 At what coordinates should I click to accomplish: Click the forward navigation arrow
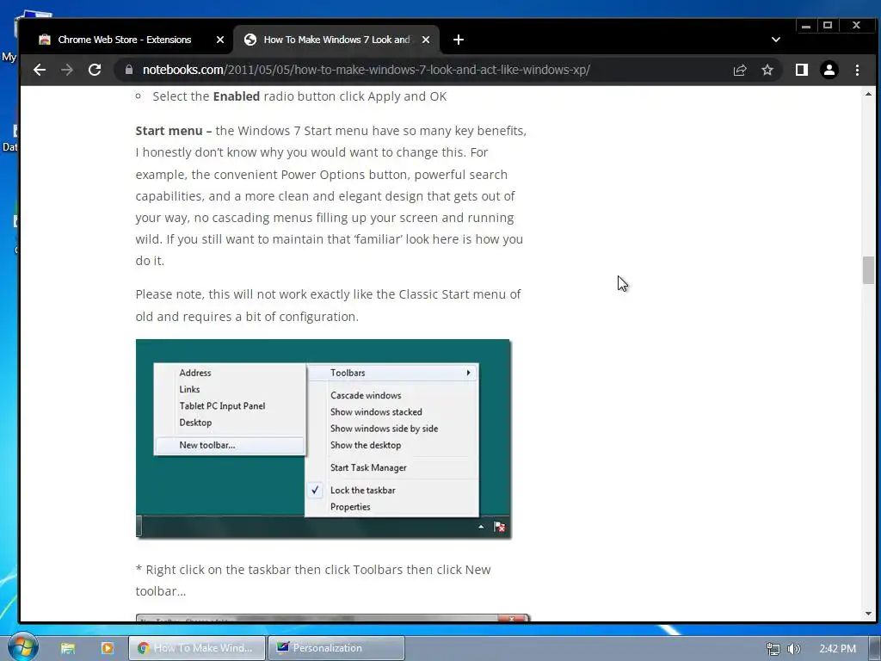point(67,70)
